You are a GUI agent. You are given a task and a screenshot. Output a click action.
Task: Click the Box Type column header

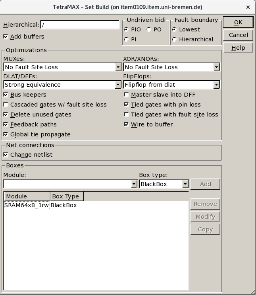pos(67,196)
